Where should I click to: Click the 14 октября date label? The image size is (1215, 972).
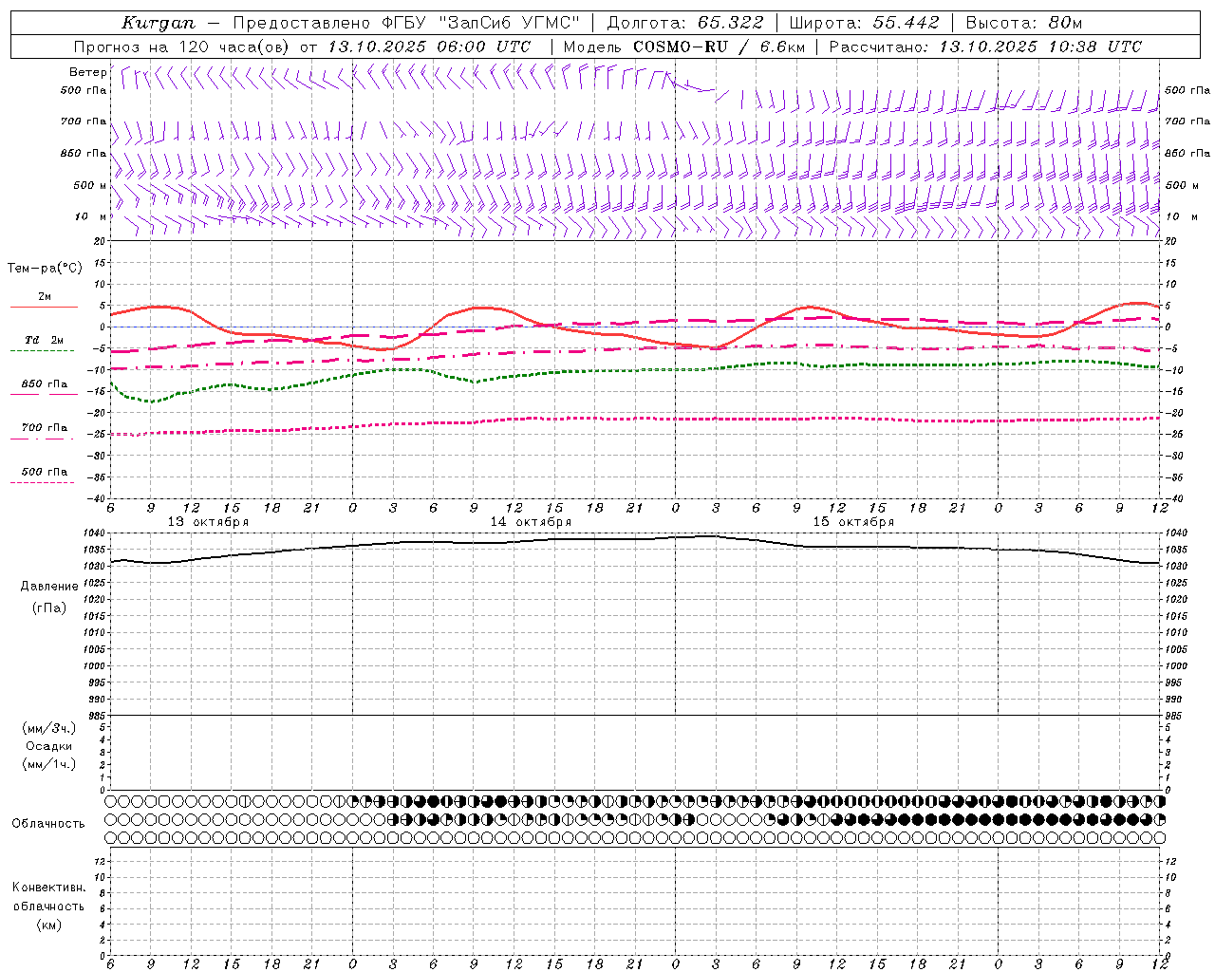click(531, 522)
